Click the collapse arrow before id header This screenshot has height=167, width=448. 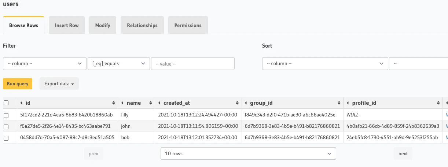(x=21, y=103)
